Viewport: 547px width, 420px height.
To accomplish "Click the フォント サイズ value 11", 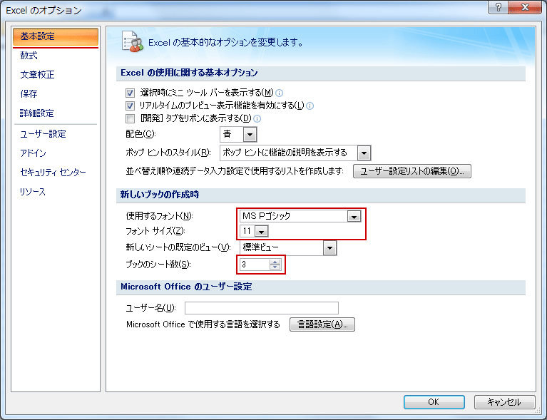I will 247,231.
